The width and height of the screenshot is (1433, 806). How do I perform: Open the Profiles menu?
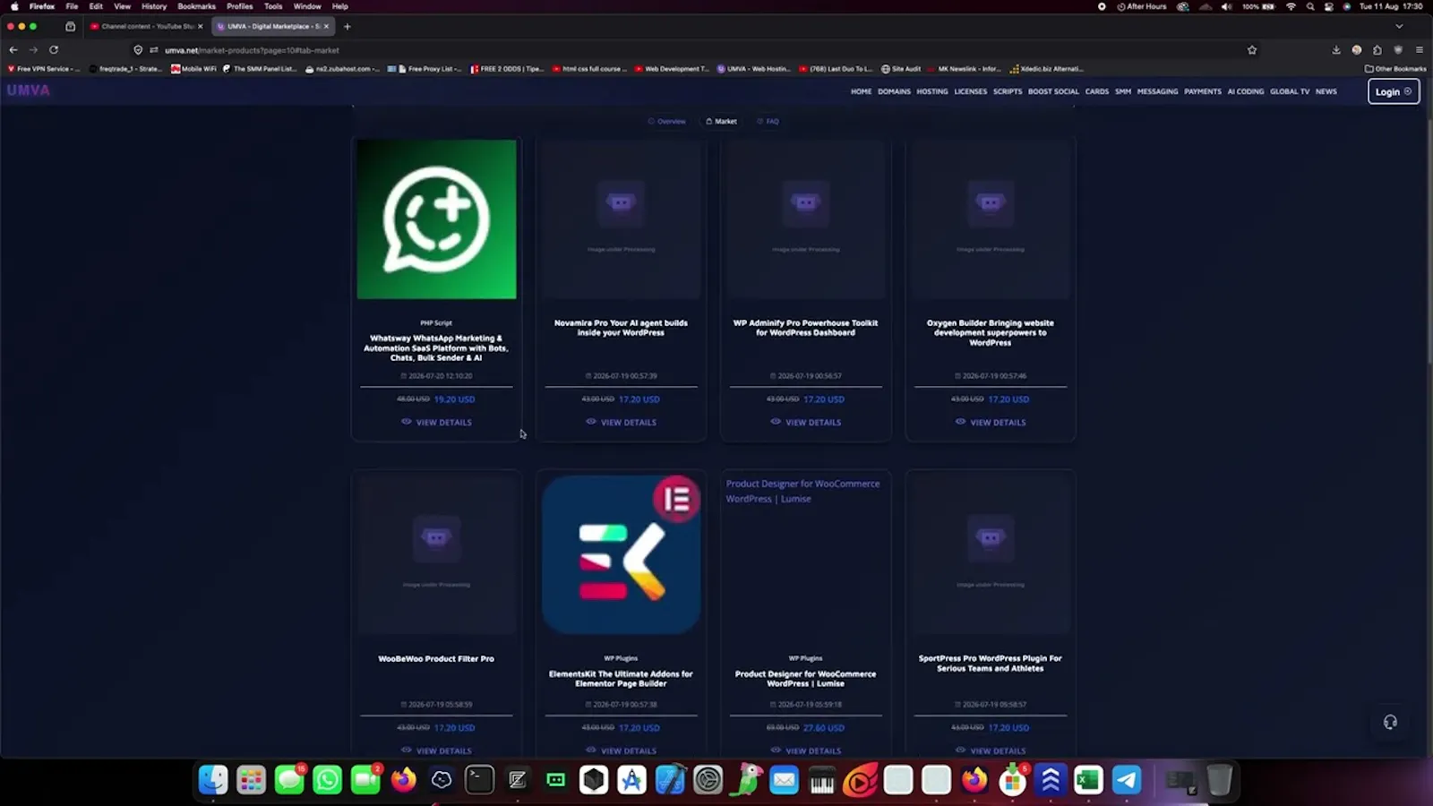coord(239,6)
